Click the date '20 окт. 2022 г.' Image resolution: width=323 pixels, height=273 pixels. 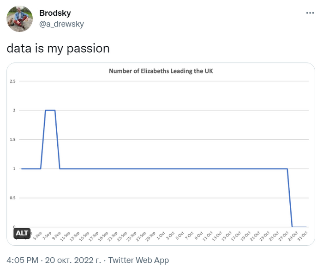tap(73, 260)
